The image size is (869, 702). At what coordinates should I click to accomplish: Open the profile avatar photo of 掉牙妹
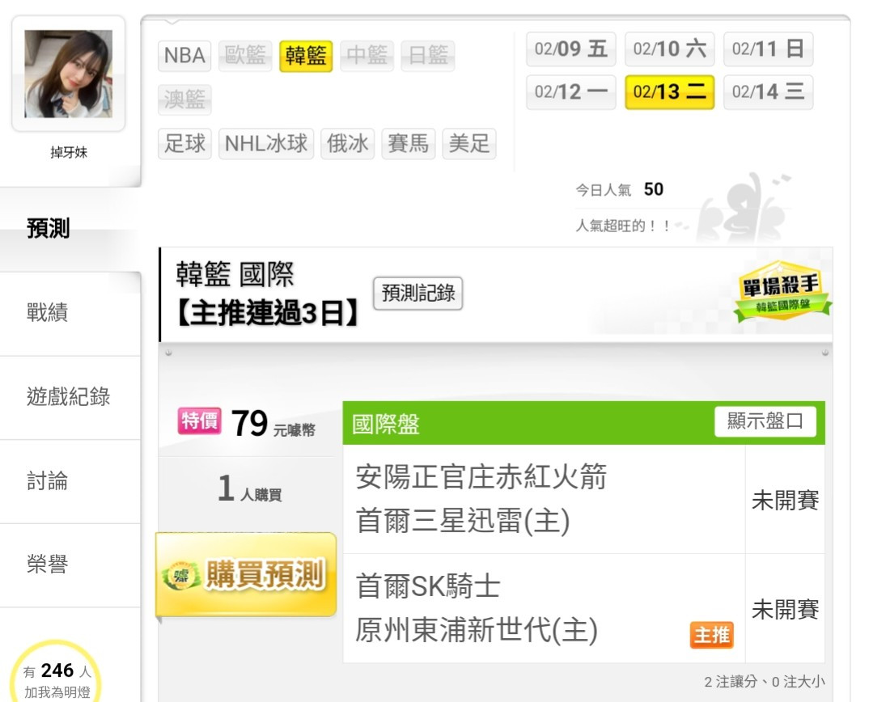pos(69,74)
